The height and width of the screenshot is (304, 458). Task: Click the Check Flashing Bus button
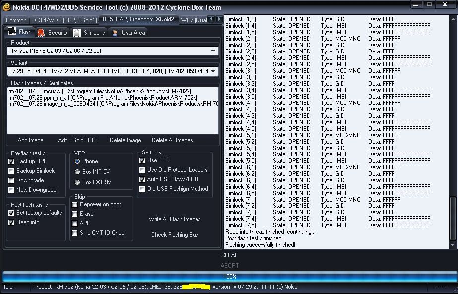click(x=175, y=235)
